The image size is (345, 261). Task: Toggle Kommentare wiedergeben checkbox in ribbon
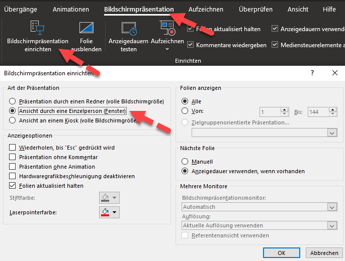coord(191,45)
